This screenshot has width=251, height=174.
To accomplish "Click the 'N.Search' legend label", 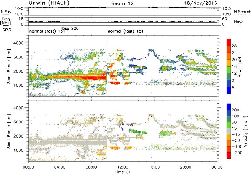I will 242,12.
